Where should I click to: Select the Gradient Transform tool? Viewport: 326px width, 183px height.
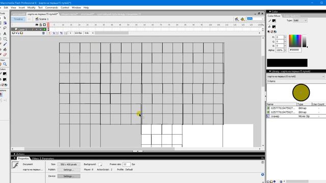point(5,23)
